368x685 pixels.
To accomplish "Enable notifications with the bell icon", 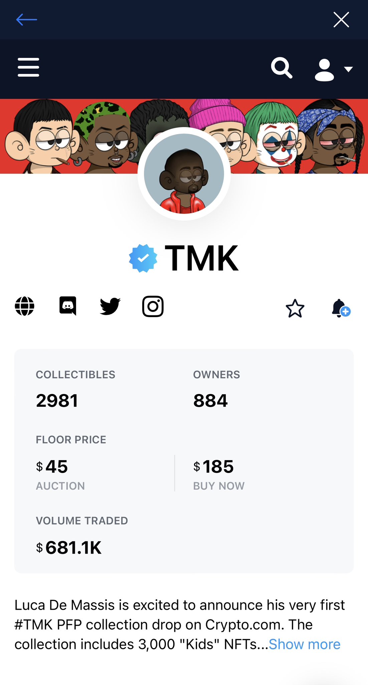I will click(341, 308).
